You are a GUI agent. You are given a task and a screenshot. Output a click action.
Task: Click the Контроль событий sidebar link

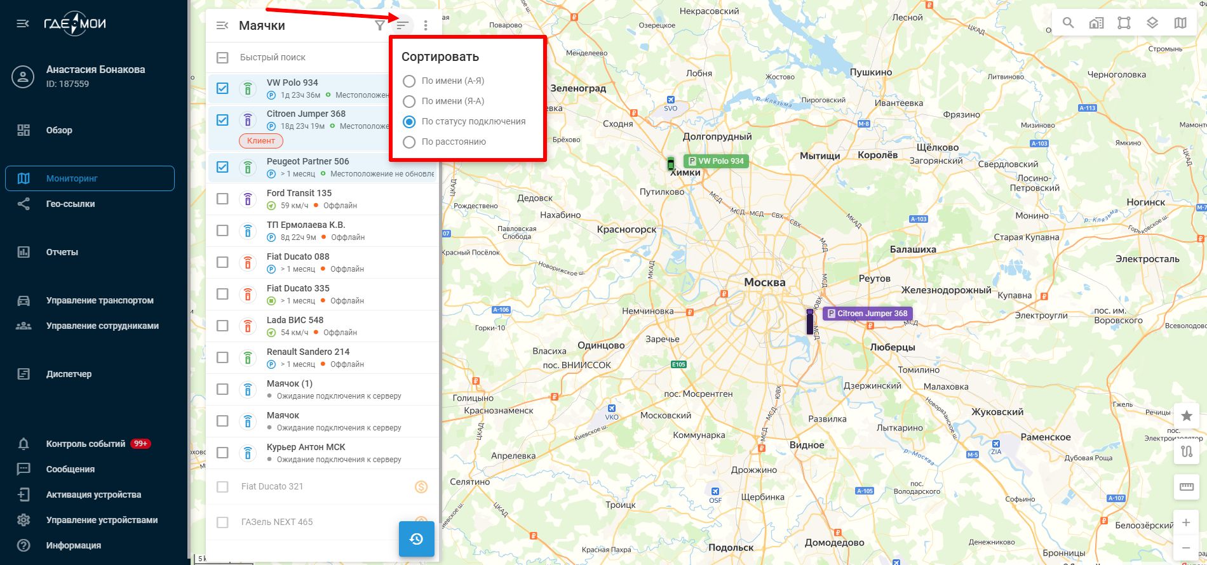click(x=85, y=444)
